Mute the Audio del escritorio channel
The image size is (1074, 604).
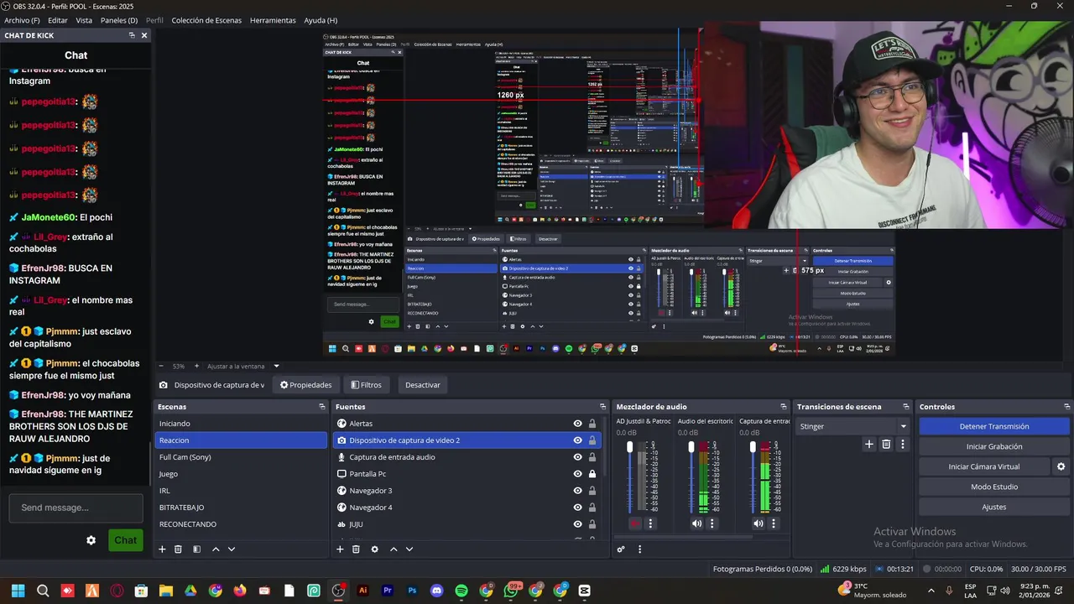696,523
